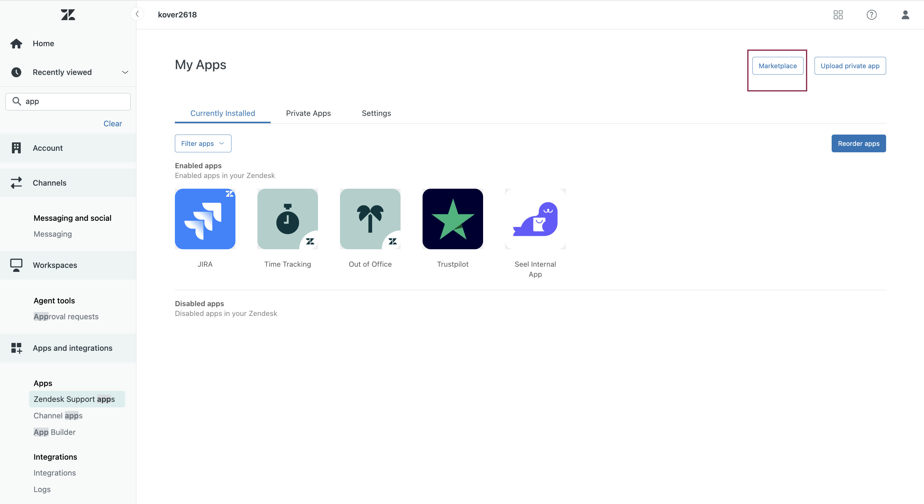Click the Zendesk logo icon
The width and height of the screenshot is (924, 504).
(x=68, y=15)
